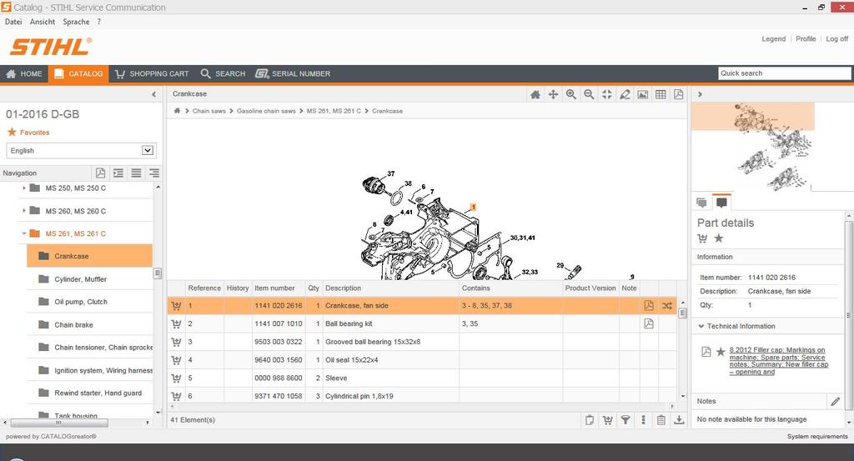
Task: Switch to the single-comment Part details tab
Action: [x=721, y=203]
